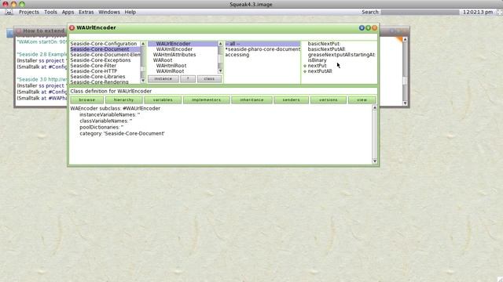Screen dimensions: 503x282
Task: Select WAXmlEncoder class
Action: pos(182,49)
